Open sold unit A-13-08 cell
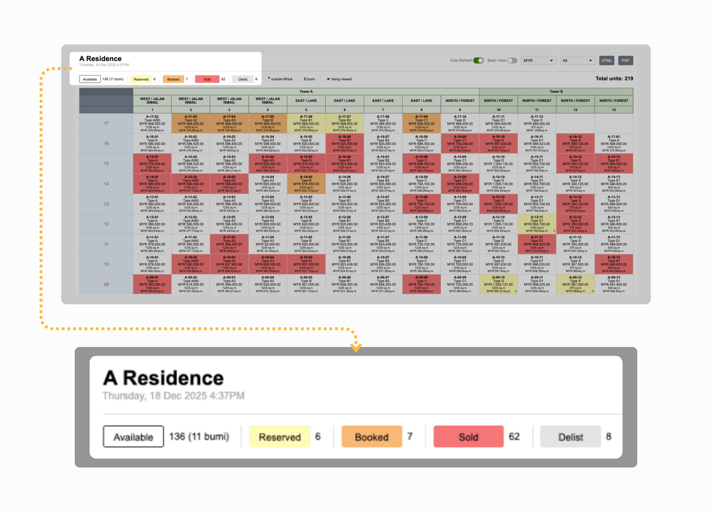The height and width of the screenshot is (512, 712). [x=422, y=204]
